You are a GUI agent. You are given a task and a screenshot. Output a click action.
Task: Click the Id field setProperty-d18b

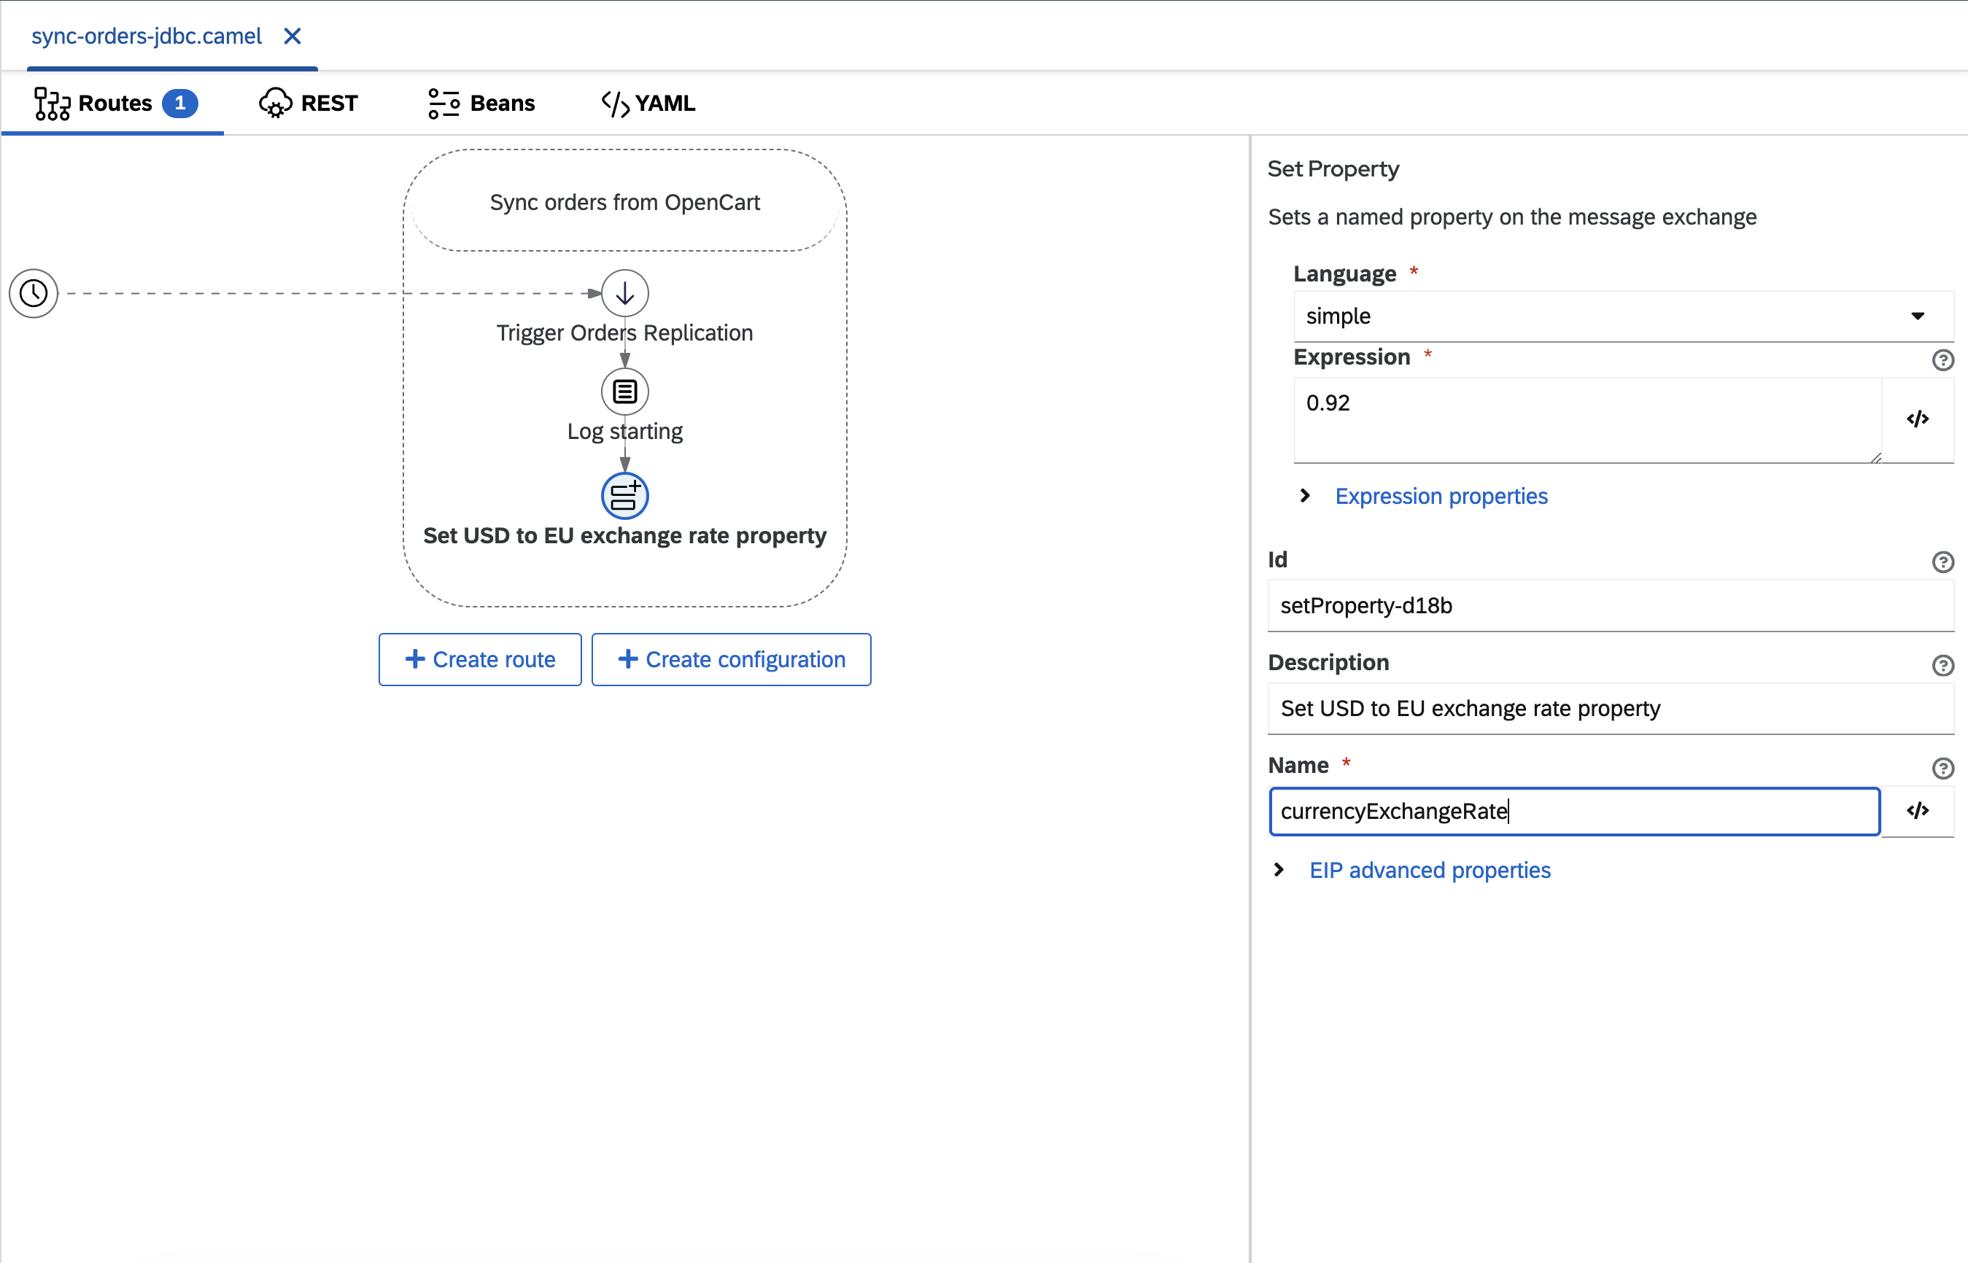(x=1611, y=605)
